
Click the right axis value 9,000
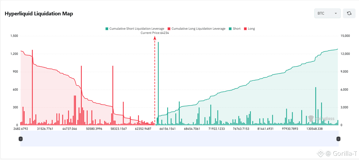tap(344, 72)
